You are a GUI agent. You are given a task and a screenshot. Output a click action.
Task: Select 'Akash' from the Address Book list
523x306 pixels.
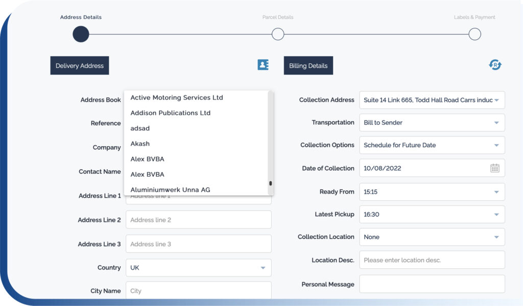coord(139,144)
